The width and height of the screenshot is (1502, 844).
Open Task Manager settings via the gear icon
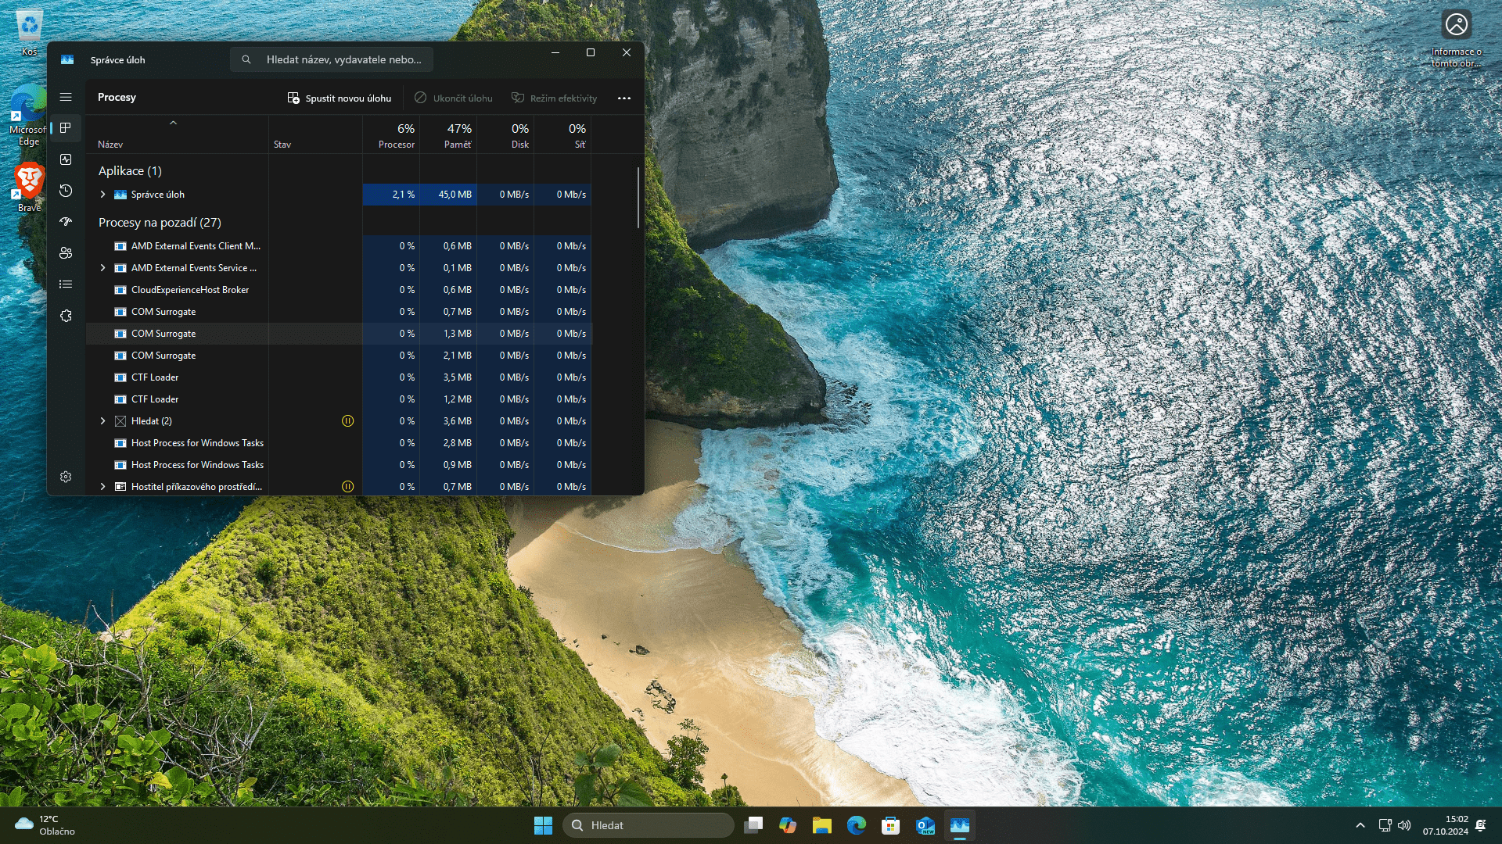click(x=66, y=476)
